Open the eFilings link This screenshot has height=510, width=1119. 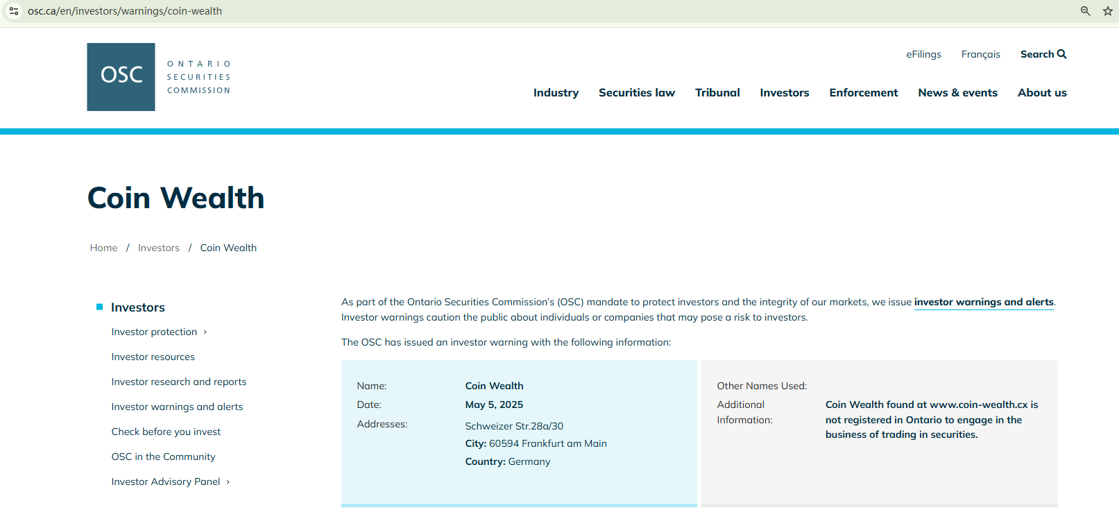coord(924,54)
